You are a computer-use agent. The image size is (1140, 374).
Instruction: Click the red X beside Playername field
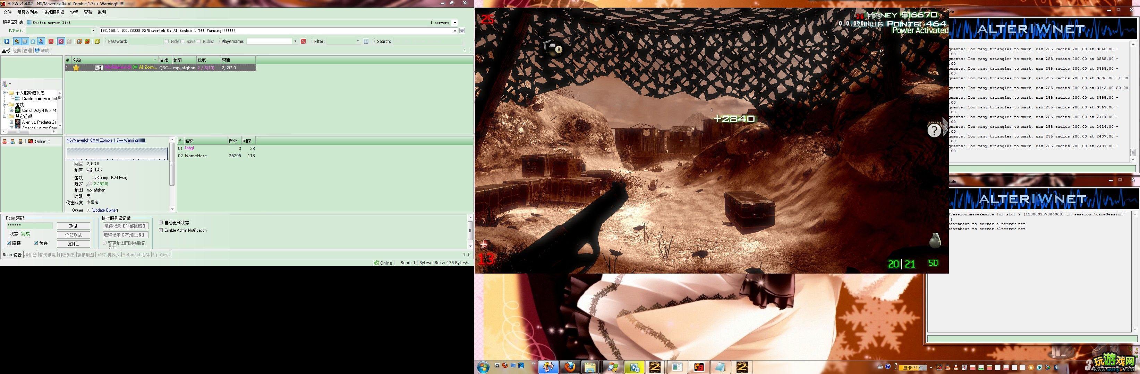(x=303, y=41)
